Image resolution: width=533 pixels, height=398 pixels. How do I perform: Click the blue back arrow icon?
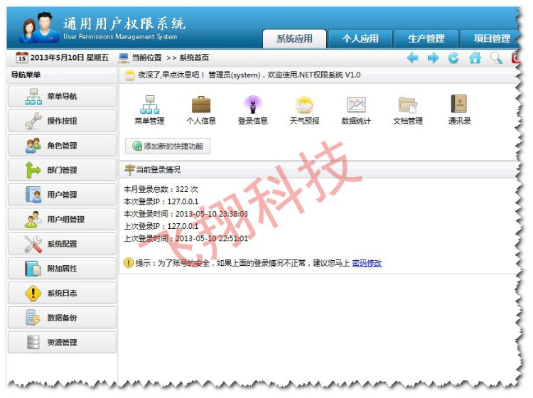click(x=412, y=58)
